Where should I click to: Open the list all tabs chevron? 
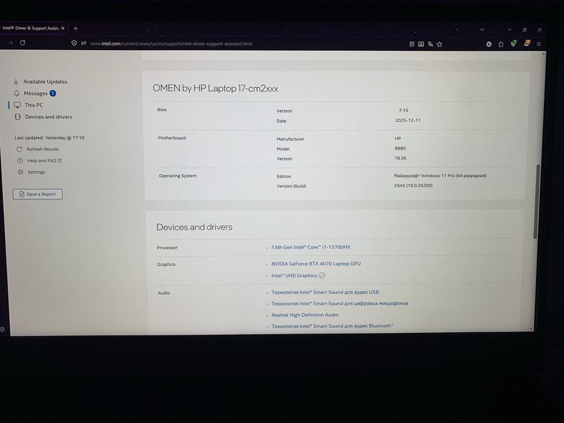482,30
